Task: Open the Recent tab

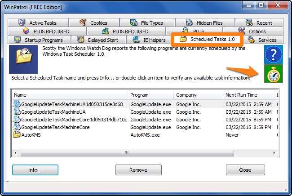Action: click(259, 22)
